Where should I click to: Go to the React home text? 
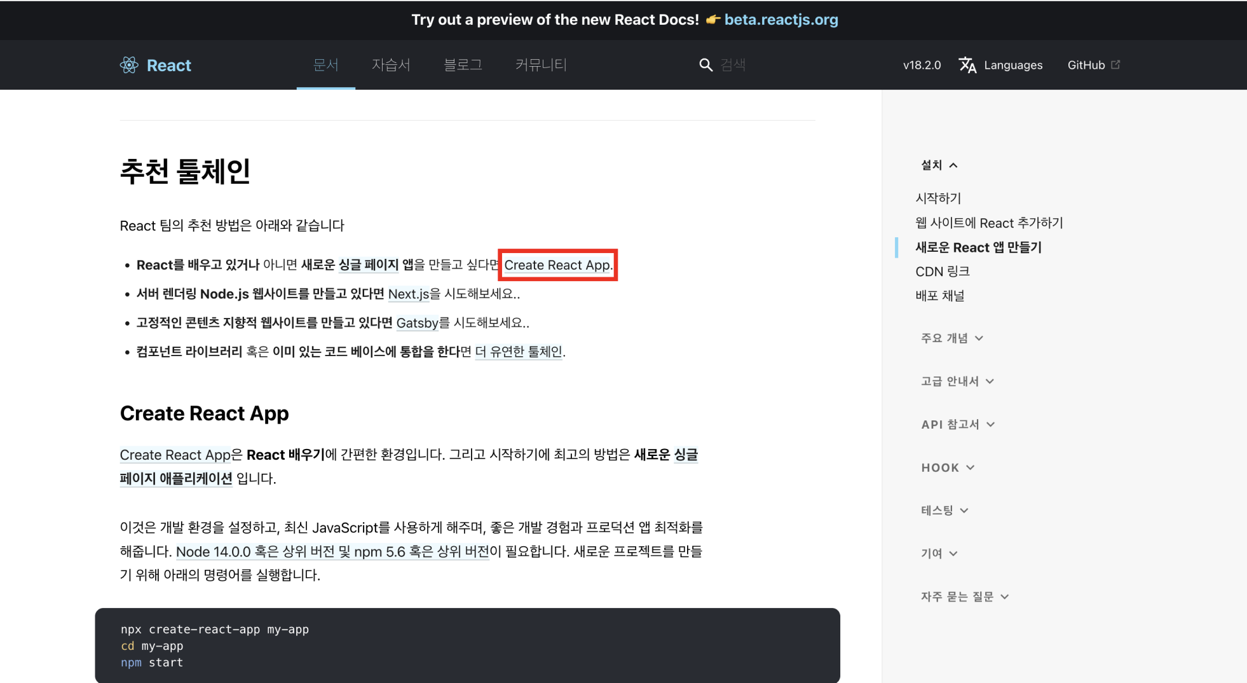click(x=168, y=65)
